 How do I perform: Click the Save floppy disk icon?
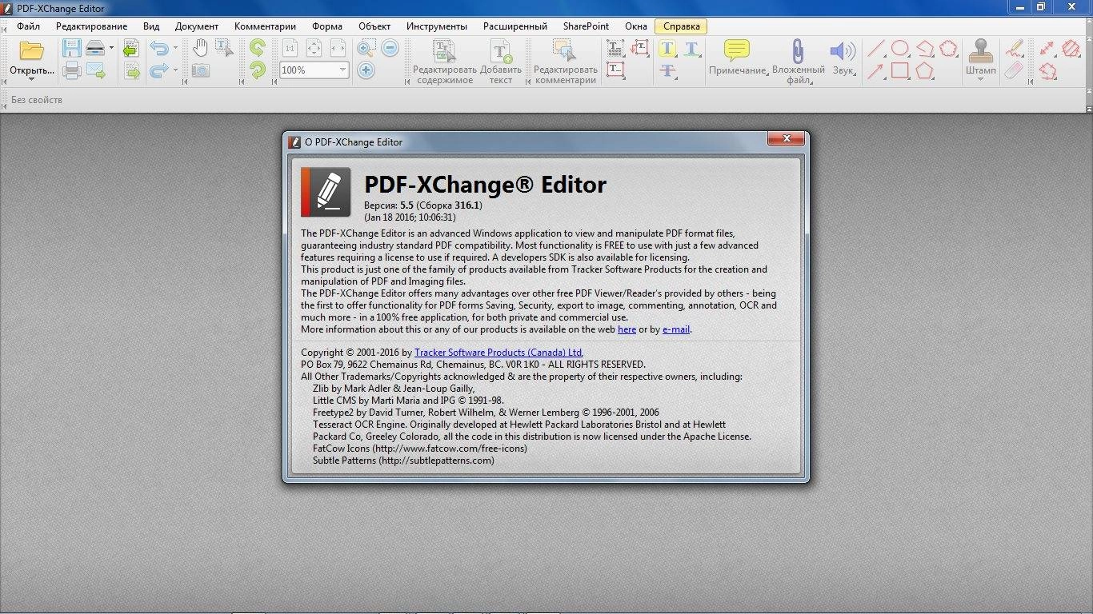pos(71,48)
